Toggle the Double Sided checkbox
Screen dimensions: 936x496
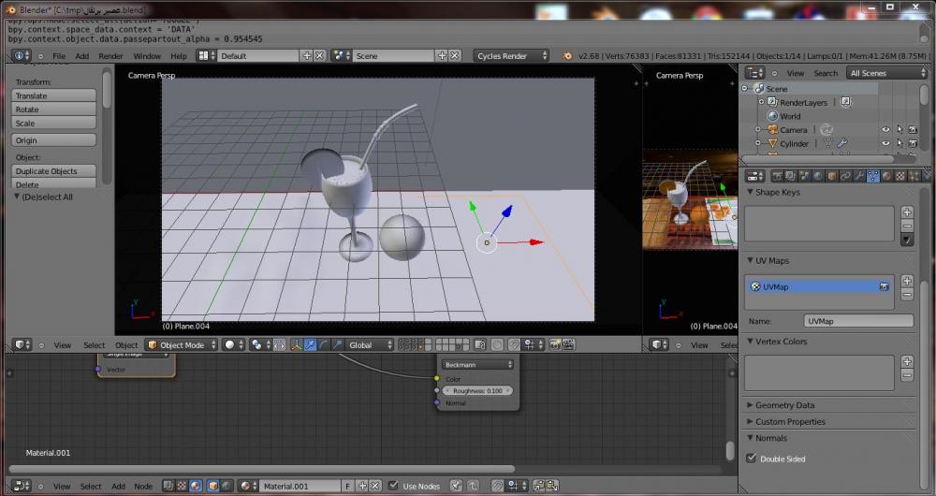click(x=751, y=459)
